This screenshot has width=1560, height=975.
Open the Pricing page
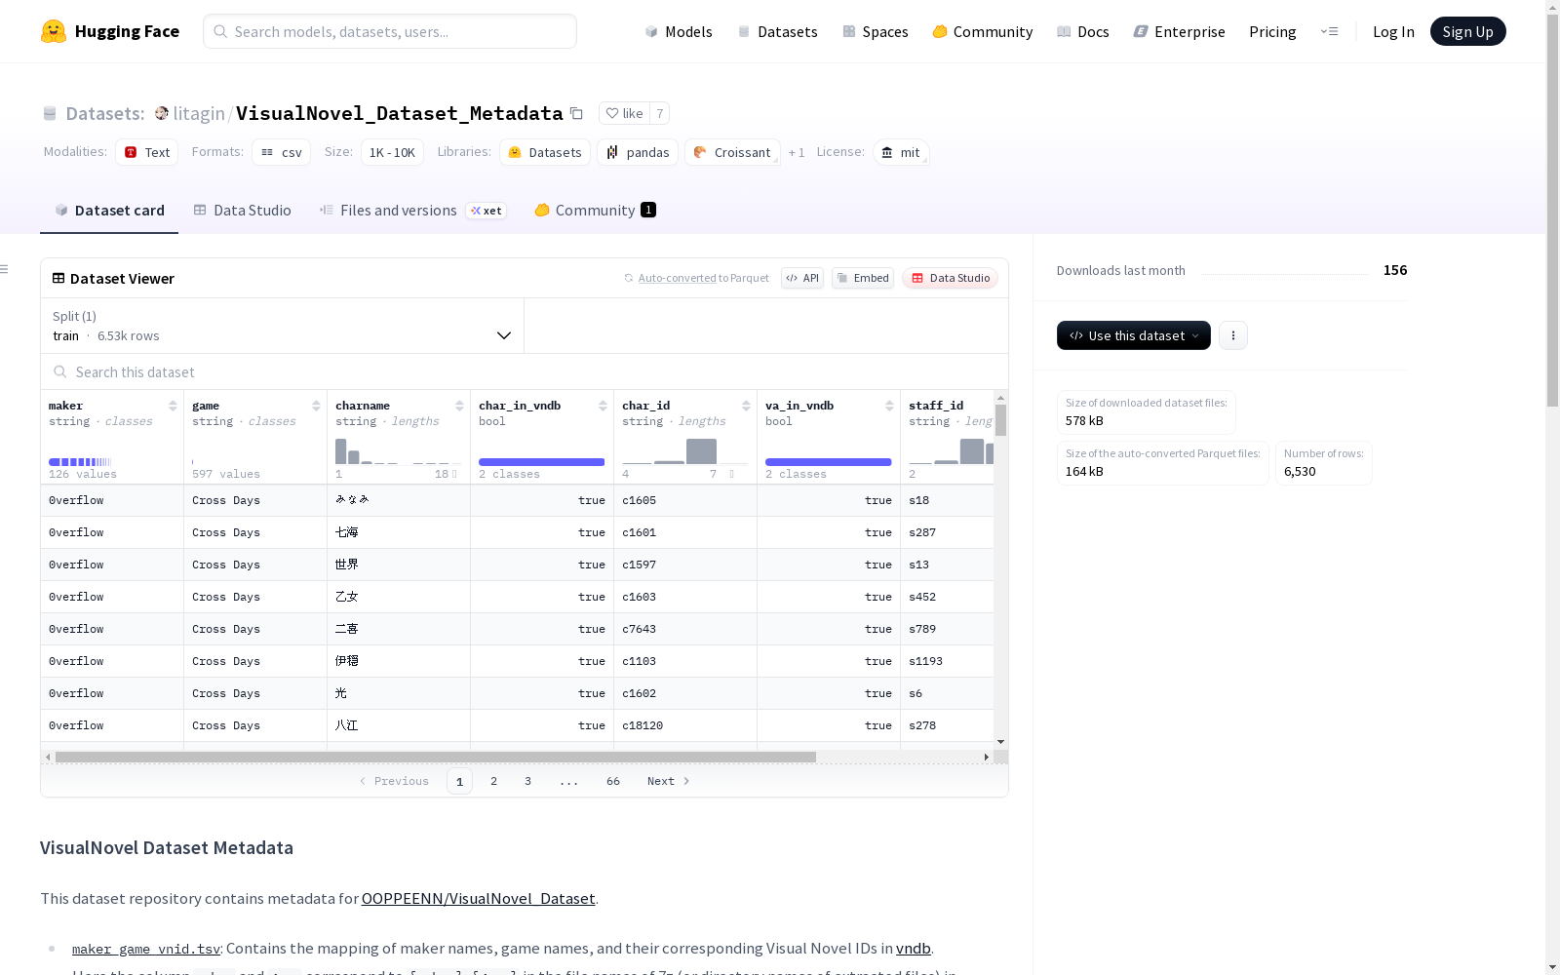(x=1272, y=31)
